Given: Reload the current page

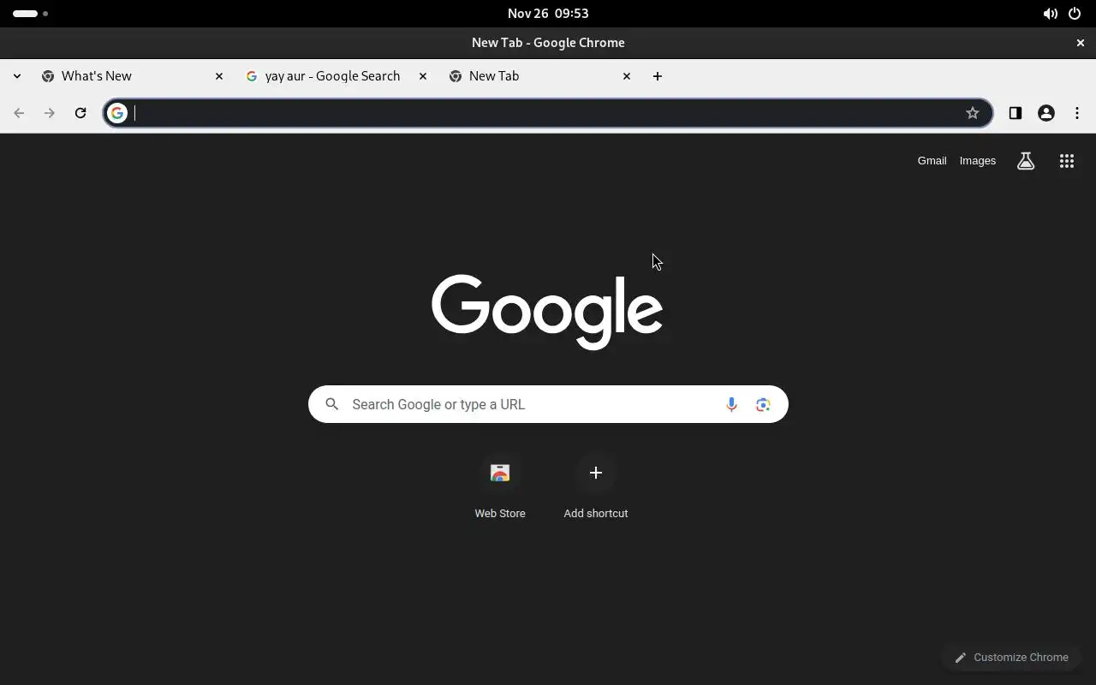Looking at the screenshot, I should pos(80,113).
